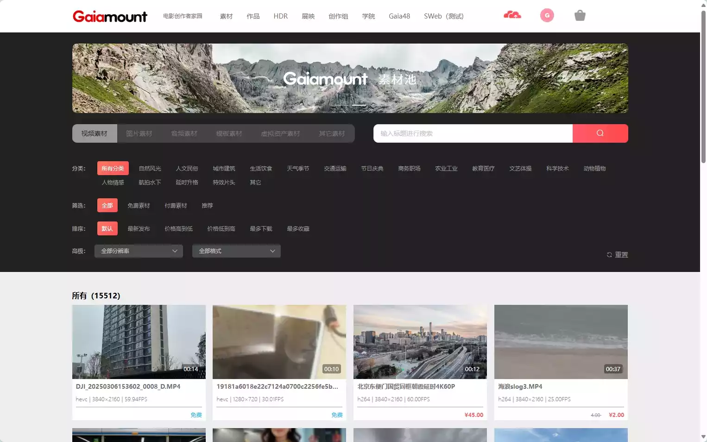
Task: Open the DJI_20250306153602_0008_D.MP4 video thumbnail
Action: (x=139, y=342)
